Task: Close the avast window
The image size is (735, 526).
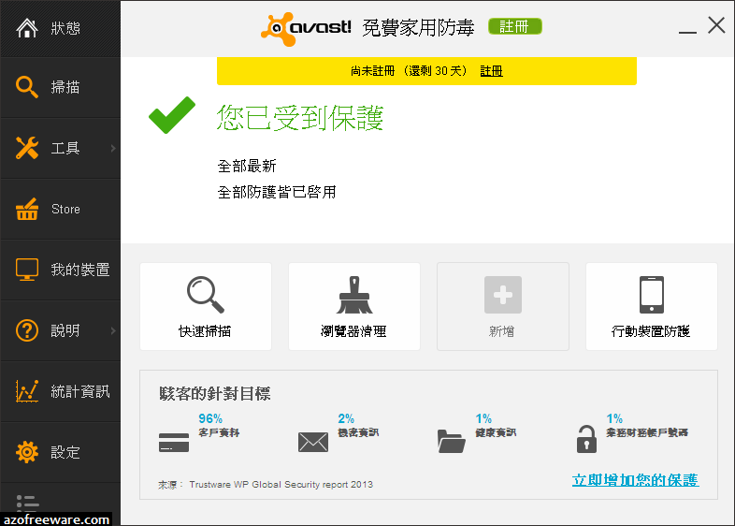Action: (716, 25)
